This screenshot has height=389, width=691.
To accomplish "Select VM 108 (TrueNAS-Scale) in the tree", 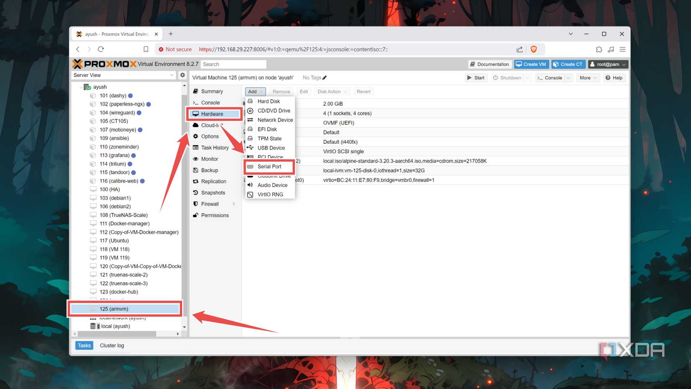I will 123,215.
